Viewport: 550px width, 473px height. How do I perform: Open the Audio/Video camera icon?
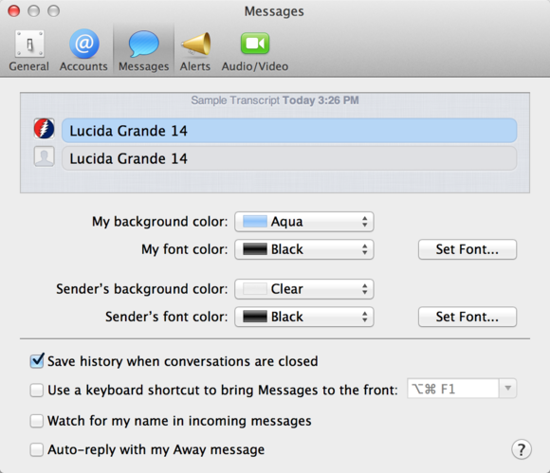pyautogui.click(x=255, y=44)
